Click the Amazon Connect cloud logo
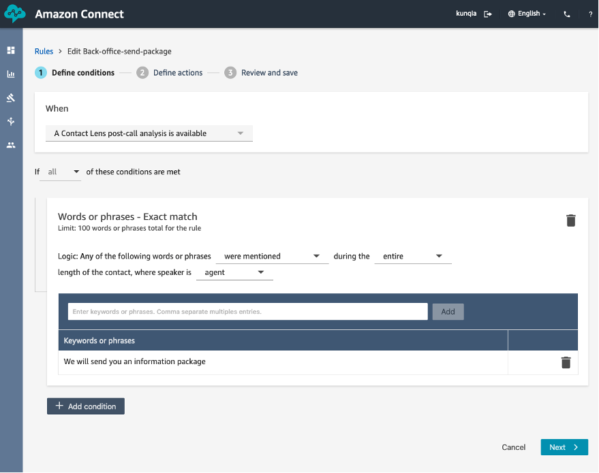 pos(14,14)
